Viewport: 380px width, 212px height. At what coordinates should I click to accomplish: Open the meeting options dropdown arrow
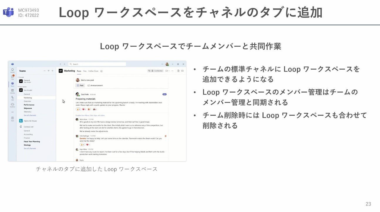[x=169, y=71]
